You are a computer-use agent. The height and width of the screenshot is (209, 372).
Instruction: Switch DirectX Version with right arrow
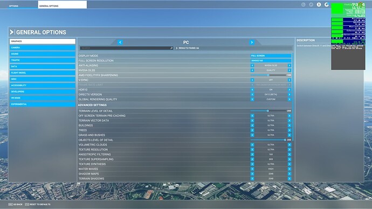289,95
